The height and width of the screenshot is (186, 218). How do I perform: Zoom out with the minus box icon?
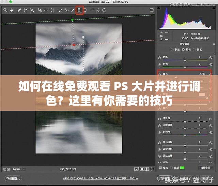5,169
